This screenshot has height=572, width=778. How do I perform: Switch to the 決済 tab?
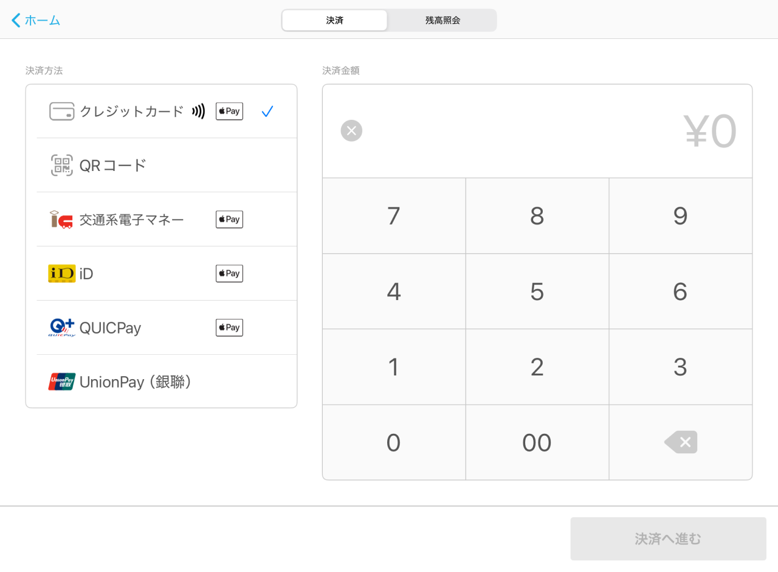334,20
